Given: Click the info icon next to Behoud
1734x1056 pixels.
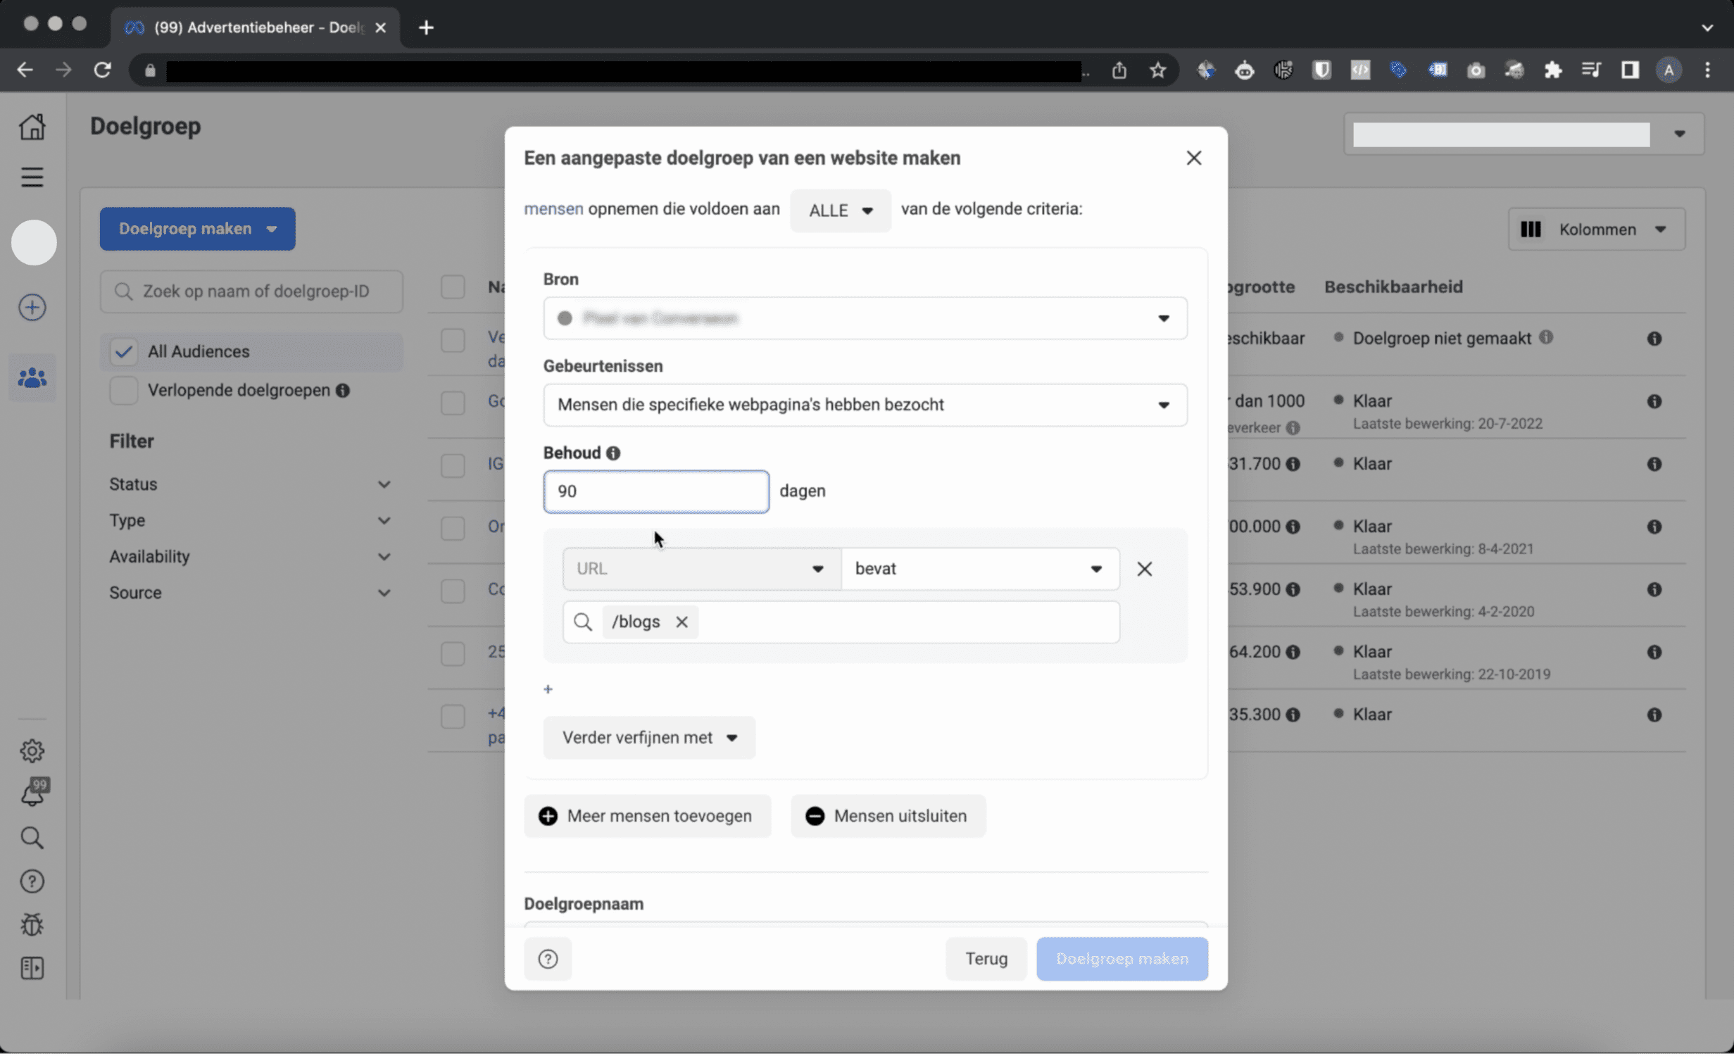Looking at the screenshot, I should point(613,453).
